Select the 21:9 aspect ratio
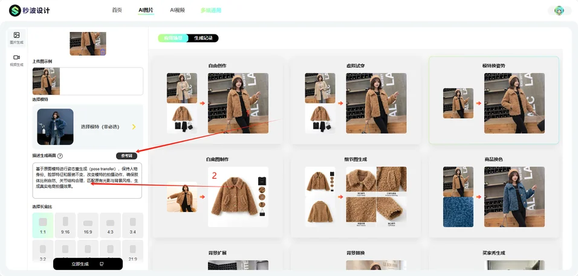The height and width of the screenshot is (276, 578). (132, 251)
